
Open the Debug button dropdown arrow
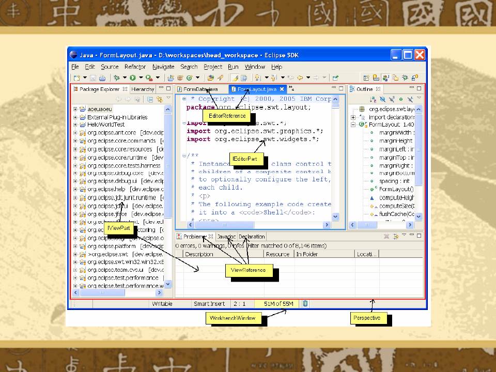[125, 78]
